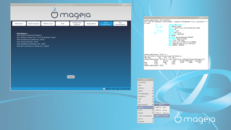
Task: Click the Office submenu title header
Action: coord(162,105)
